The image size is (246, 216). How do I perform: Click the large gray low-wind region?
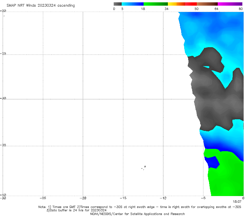[x=215, y=100]
